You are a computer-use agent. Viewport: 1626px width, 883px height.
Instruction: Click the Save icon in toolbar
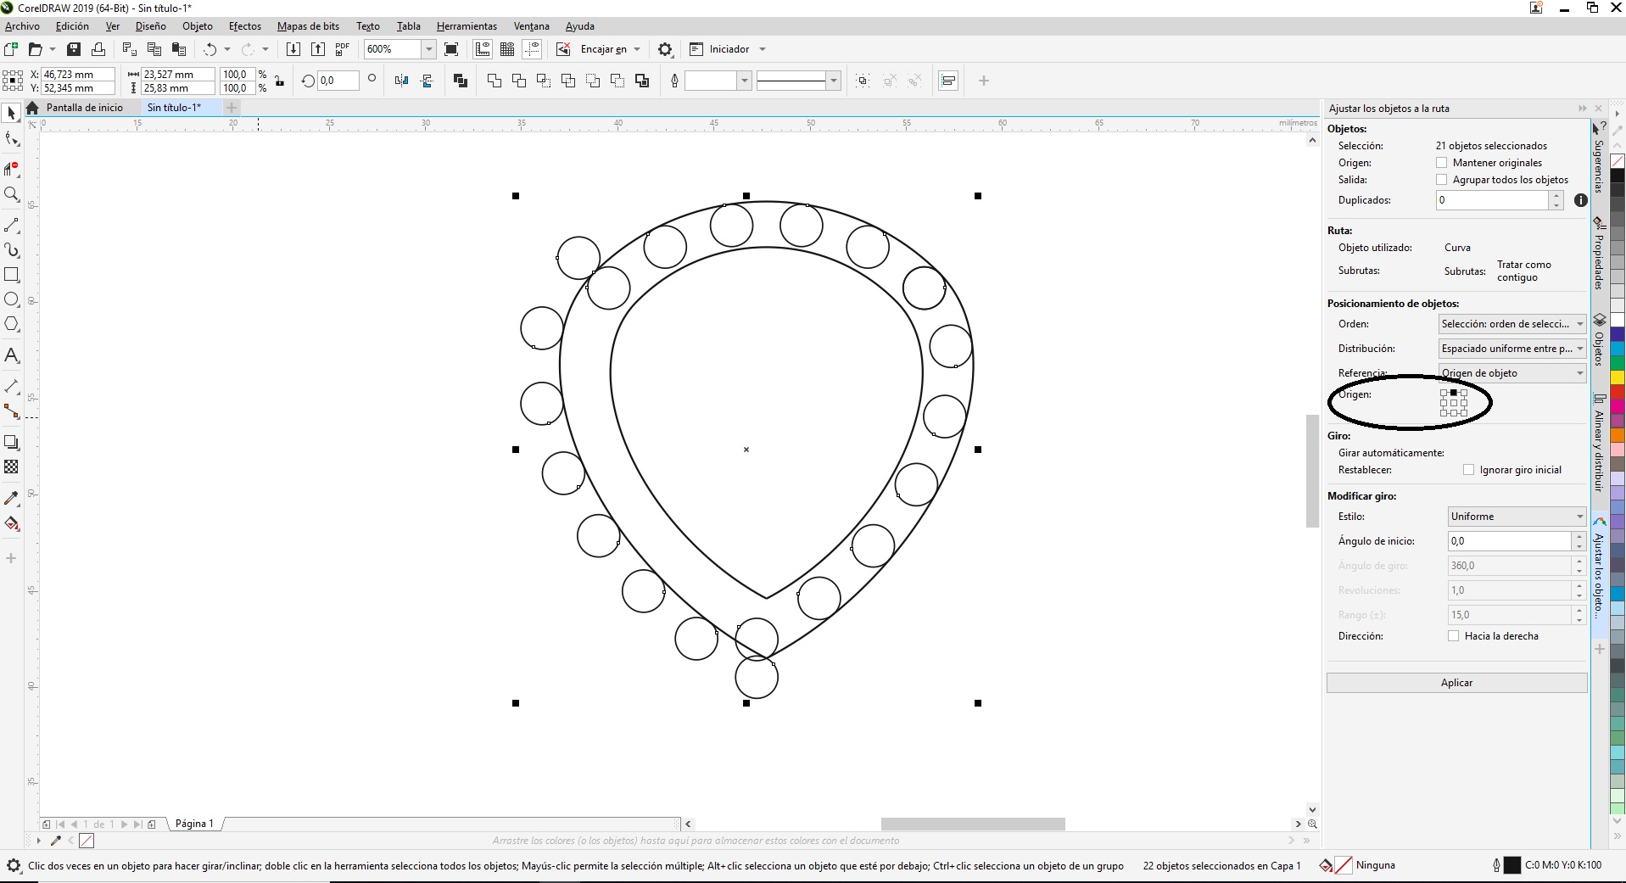point(74,49)
